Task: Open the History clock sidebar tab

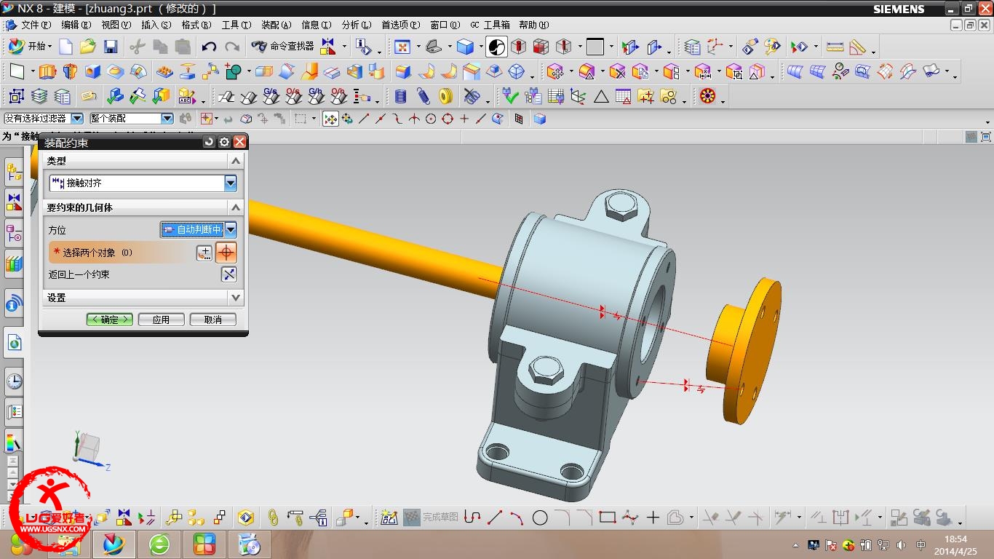Action: (x=14, y=381)
